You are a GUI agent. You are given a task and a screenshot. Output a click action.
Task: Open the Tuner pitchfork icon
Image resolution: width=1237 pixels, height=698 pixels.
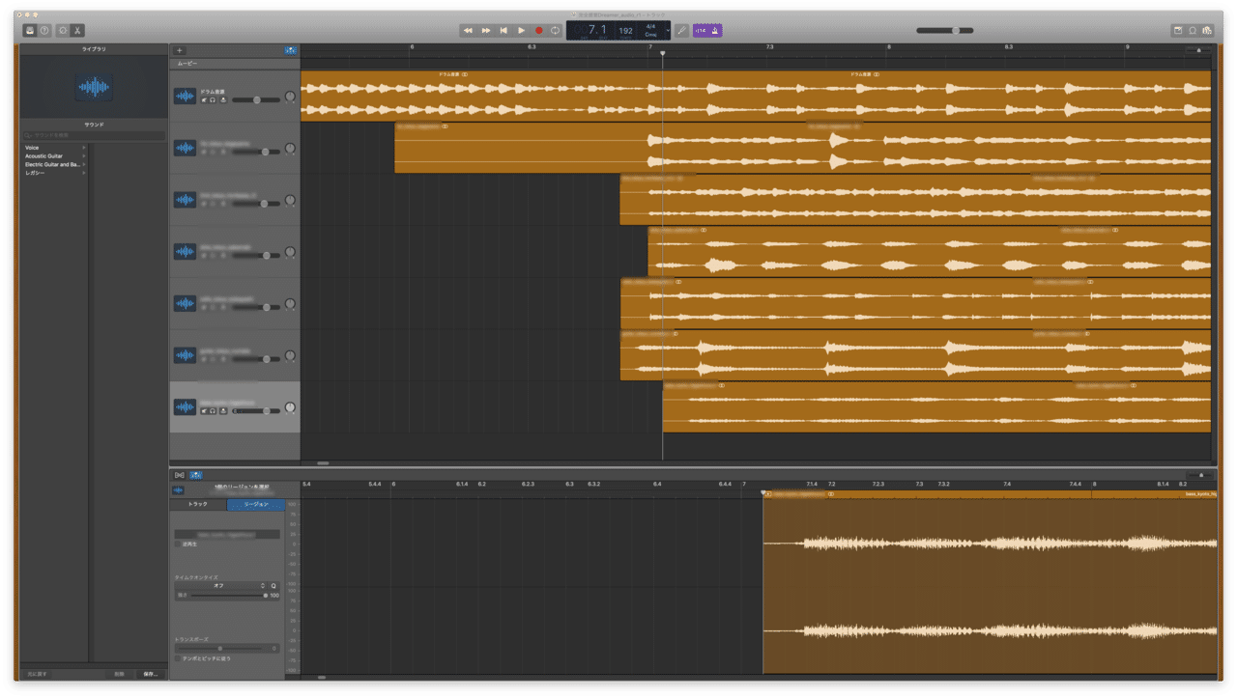point(682,31)
